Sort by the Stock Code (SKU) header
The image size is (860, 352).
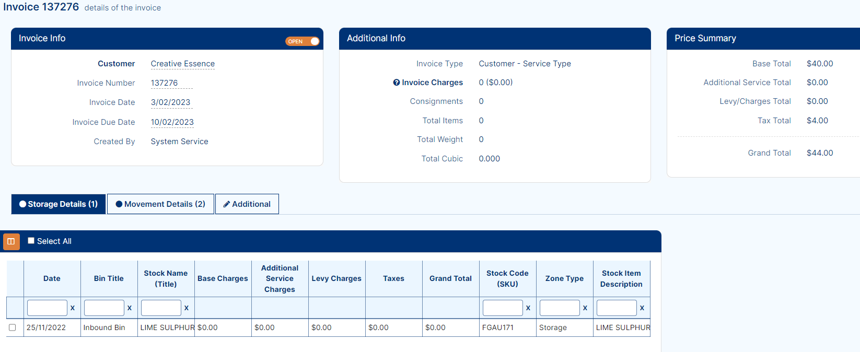coord(508,279)
